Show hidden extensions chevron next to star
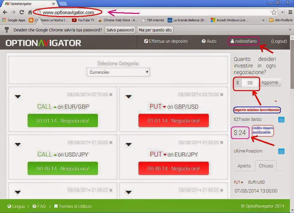This screenshot has height=213, width=294. (x=282, y=12)
